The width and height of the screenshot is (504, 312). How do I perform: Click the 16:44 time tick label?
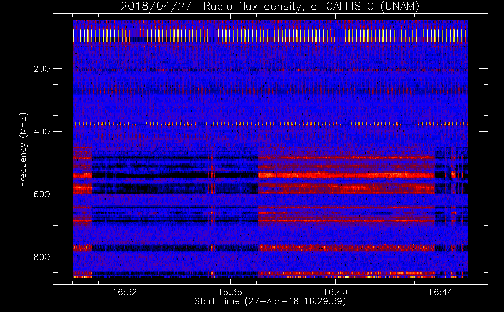[441, 292]
